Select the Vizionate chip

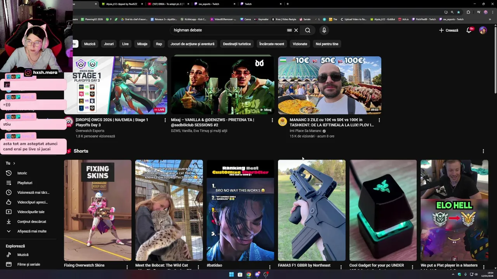tap(300, 44)
